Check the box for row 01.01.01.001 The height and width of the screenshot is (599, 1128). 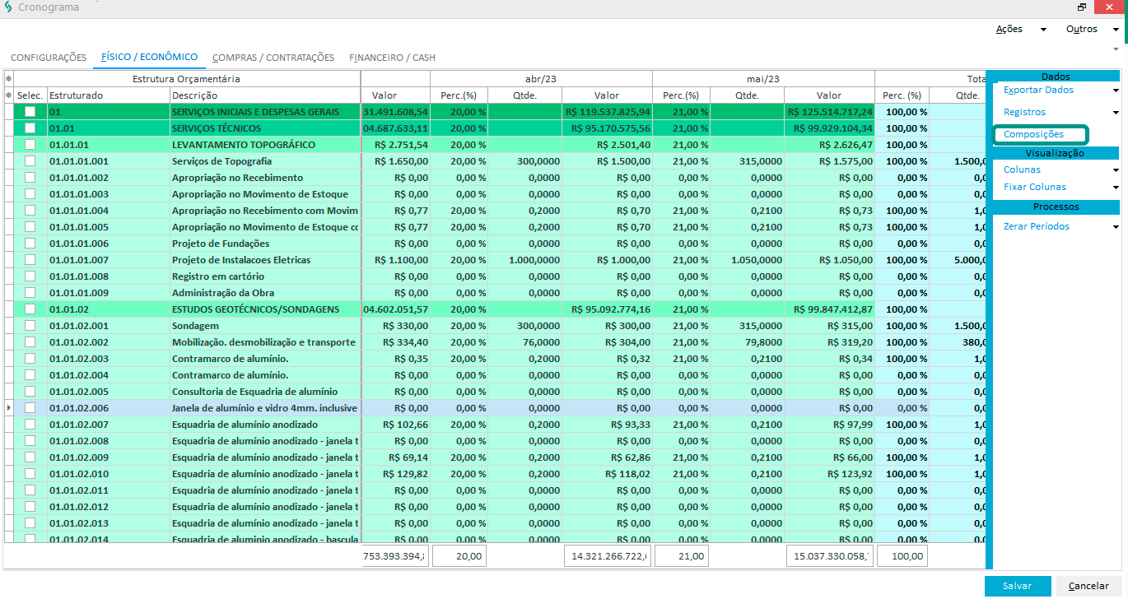point(30,161)
